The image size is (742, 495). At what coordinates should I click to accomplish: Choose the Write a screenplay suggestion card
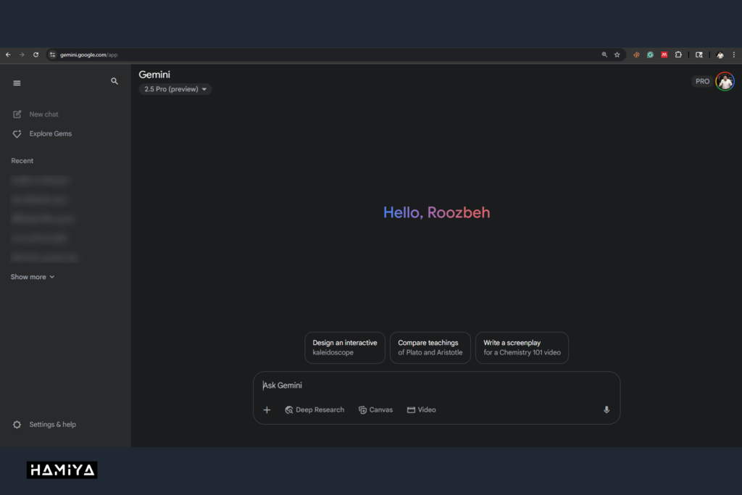coord(522,348)
